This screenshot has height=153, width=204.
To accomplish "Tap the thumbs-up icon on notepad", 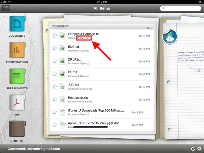I will [198, 70].
